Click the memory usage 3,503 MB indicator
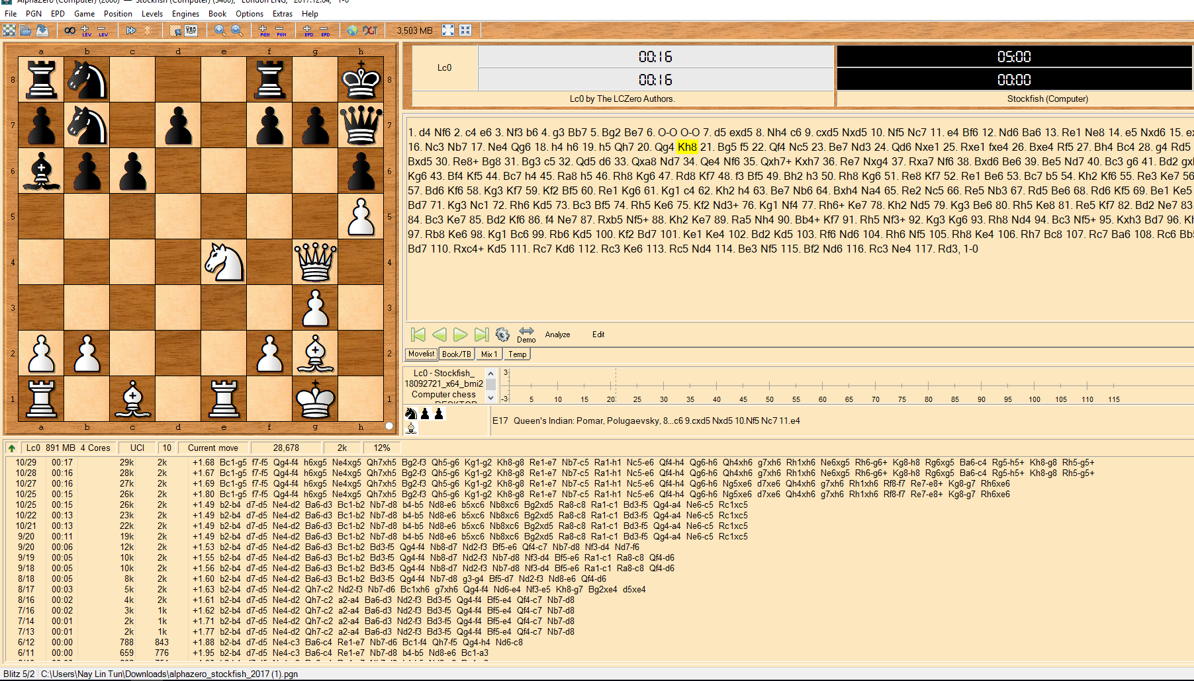This screenshot has width=1194, height=681. (415, 30)
